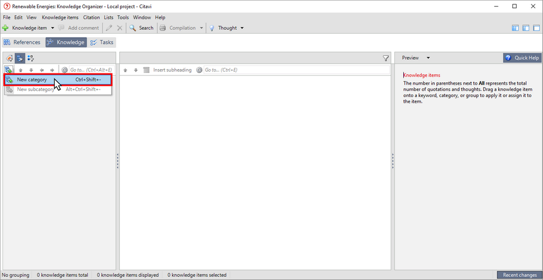Expand the Compilation dropdown arrow
This screenshot has width=543, height=280.
tap(202, 28)
